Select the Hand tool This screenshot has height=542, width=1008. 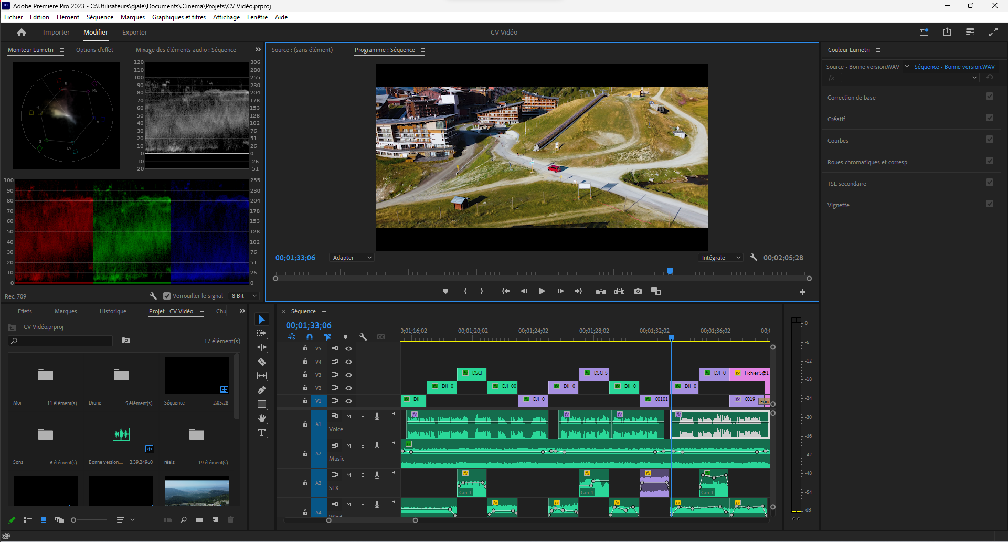coord(262,418)
